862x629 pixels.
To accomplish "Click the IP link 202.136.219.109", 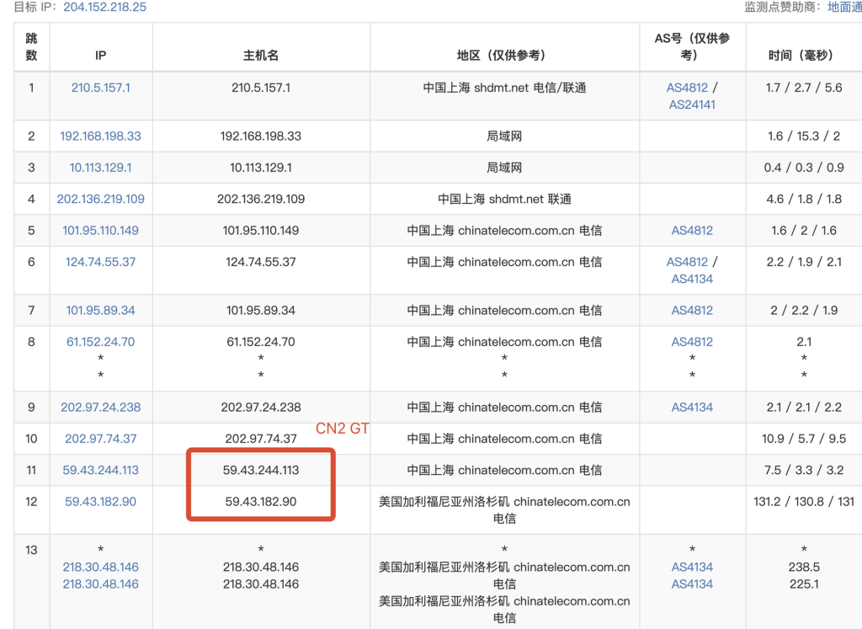I will coord(100,199).
